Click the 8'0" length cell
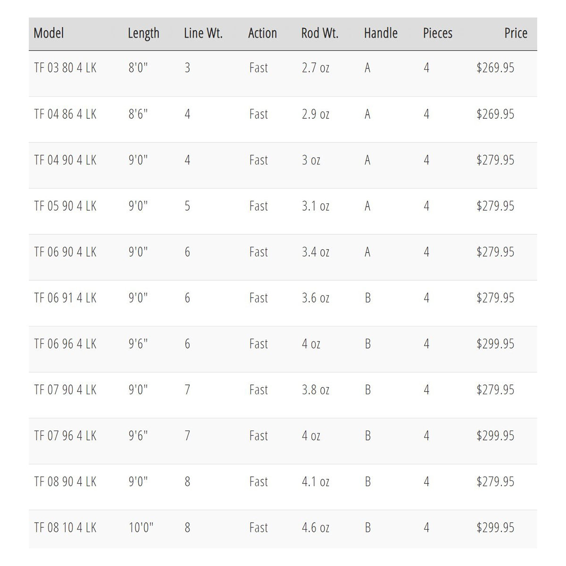The width and height of the screenshot is (566, 566). 138,68
